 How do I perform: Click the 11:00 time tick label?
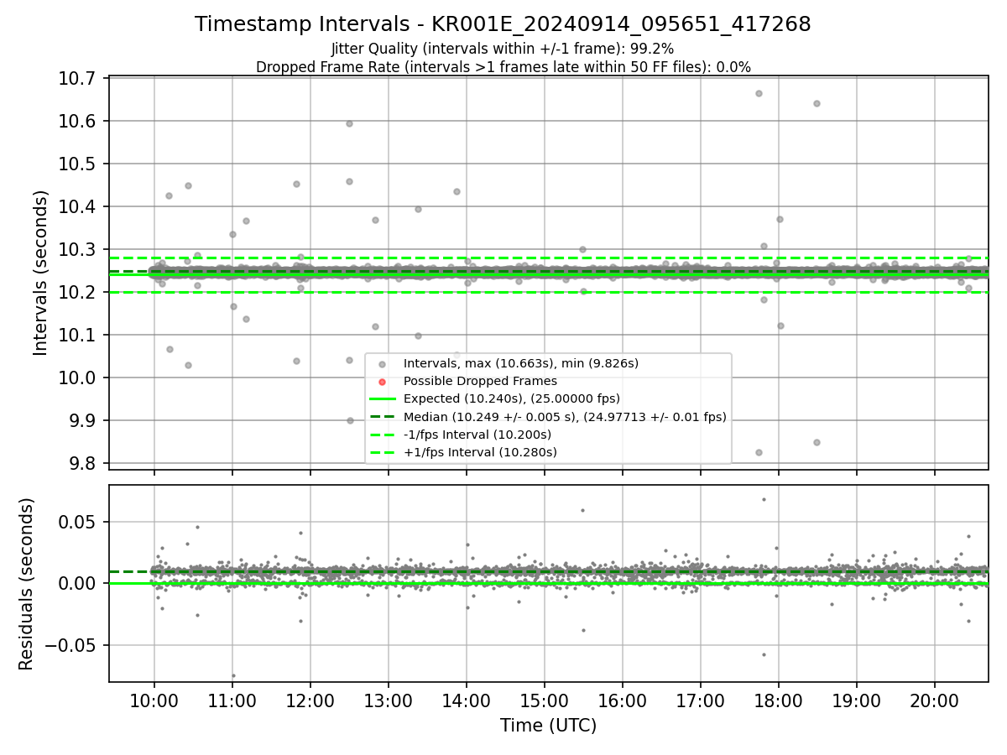pyautogui.click(x=232, y=700)
